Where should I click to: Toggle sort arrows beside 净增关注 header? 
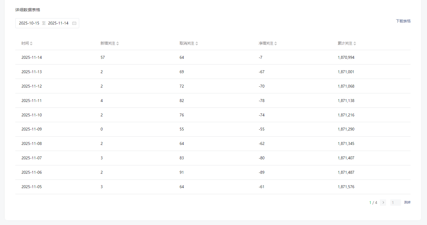point(276,44)
